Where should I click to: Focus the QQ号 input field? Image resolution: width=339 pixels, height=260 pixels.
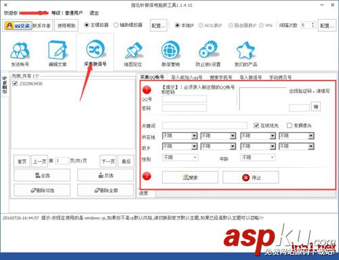click(x=184, y=99)
